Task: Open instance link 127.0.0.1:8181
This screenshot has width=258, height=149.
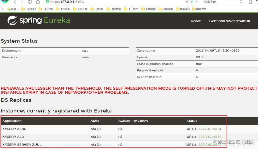Action: tap(210, 129)
